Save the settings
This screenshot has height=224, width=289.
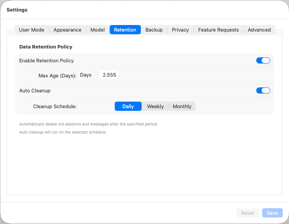[272, 213]
